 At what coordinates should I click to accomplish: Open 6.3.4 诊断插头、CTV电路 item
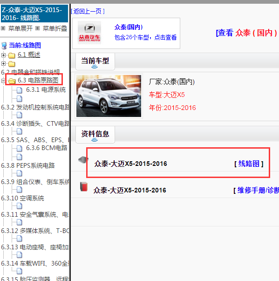coord(35,123)
